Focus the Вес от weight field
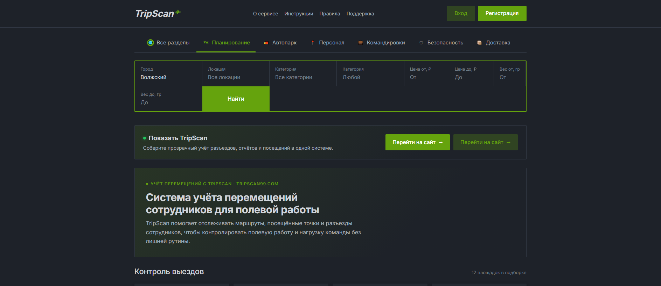Viewport: 661px width, 286px height. click(x=510, y=74)
